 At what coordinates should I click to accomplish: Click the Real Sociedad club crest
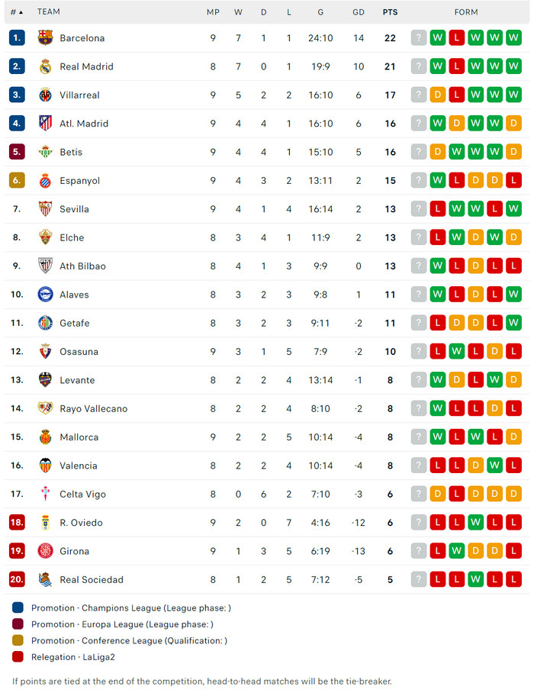pos(46,580)
